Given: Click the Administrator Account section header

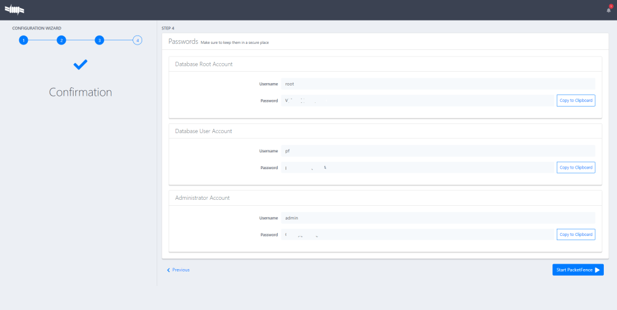Looking at the screenshot, I should tap(202, 197).
